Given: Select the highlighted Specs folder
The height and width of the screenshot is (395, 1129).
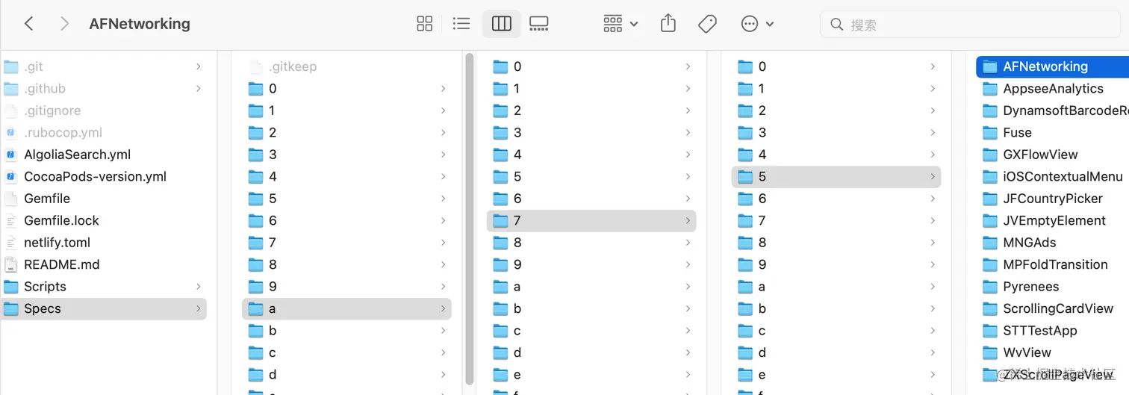Looking at the screenshot, I should [x=104, y=308].
